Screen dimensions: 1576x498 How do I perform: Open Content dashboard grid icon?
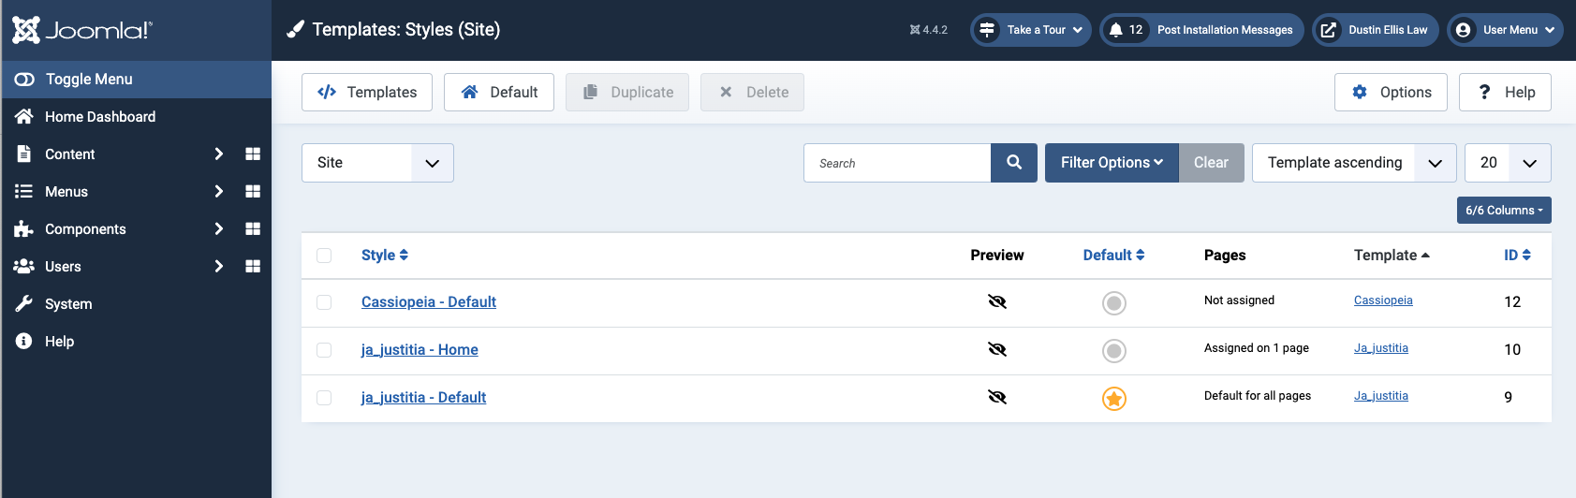253,154
